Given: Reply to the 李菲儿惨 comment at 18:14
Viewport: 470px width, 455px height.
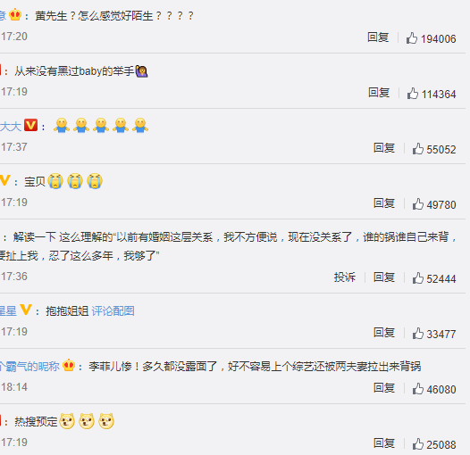Looking at the screenshot, I should point(384,388).
